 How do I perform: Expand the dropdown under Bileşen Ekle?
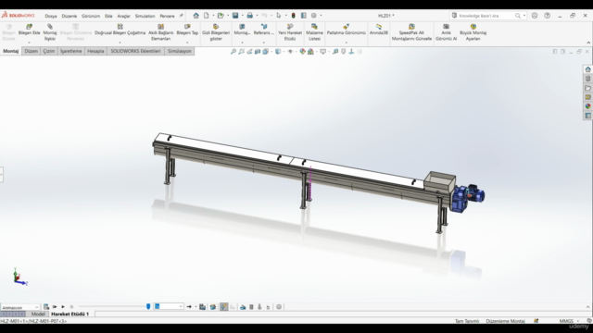tap(29, 43)
